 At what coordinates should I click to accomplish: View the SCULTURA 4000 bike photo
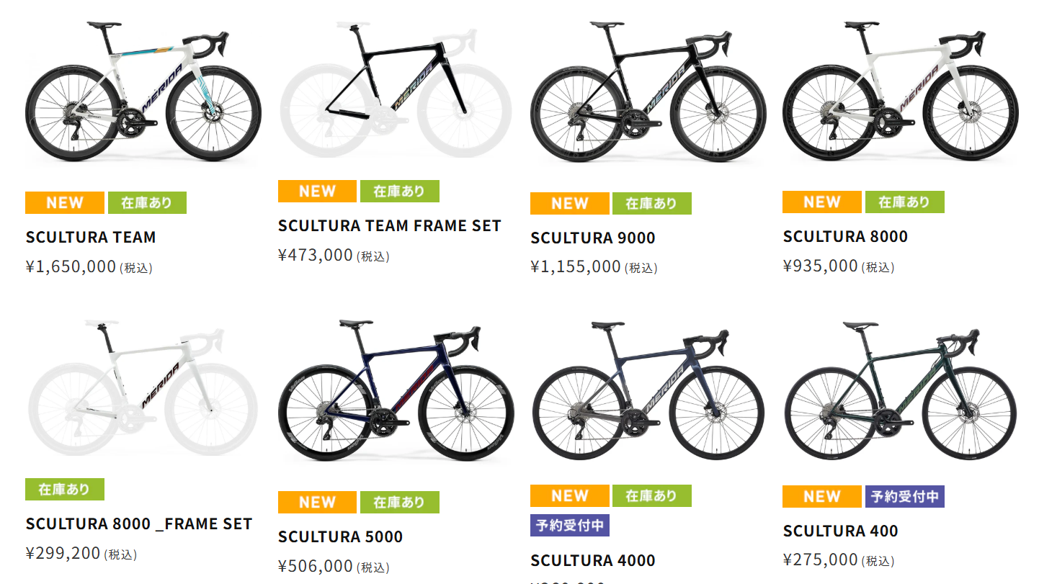pos(648,392)
